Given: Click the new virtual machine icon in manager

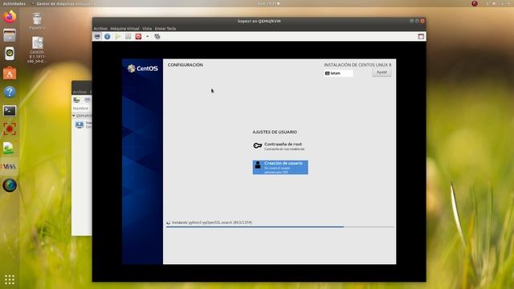Looking at the screenshot, I should (x=77, y=100).
